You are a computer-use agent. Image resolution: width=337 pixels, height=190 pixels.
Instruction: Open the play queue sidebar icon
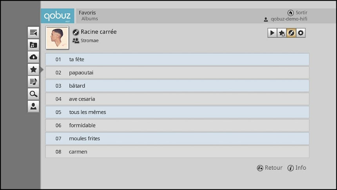pyautogui.click(x=33, y=33)
